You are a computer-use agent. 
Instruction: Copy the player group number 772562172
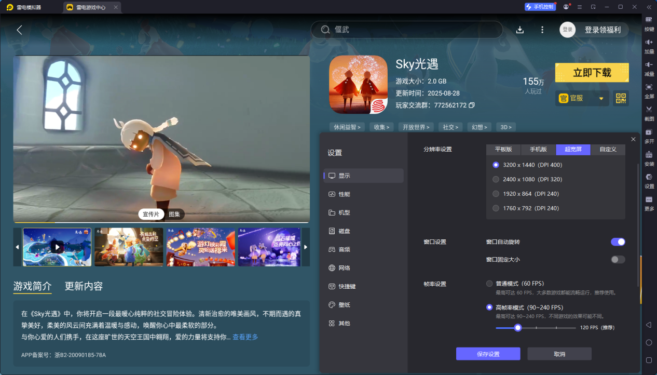pyautogui.click(x=471, y=105)
